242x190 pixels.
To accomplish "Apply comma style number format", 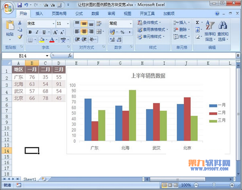I will pos(130,32).
